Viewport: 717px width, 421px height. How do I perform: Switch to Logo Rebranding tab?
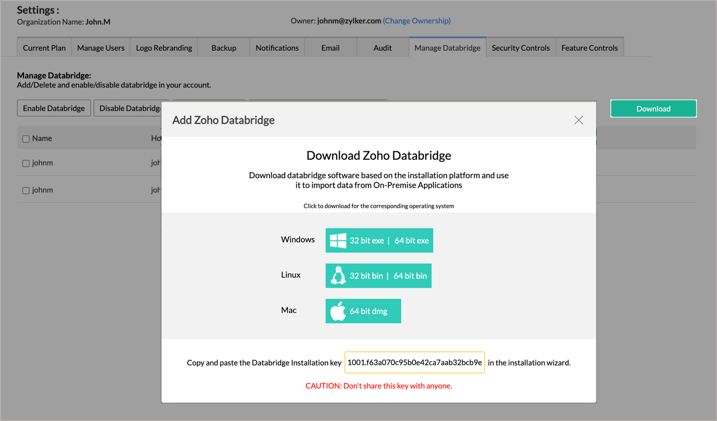click(x=164, y=47)
